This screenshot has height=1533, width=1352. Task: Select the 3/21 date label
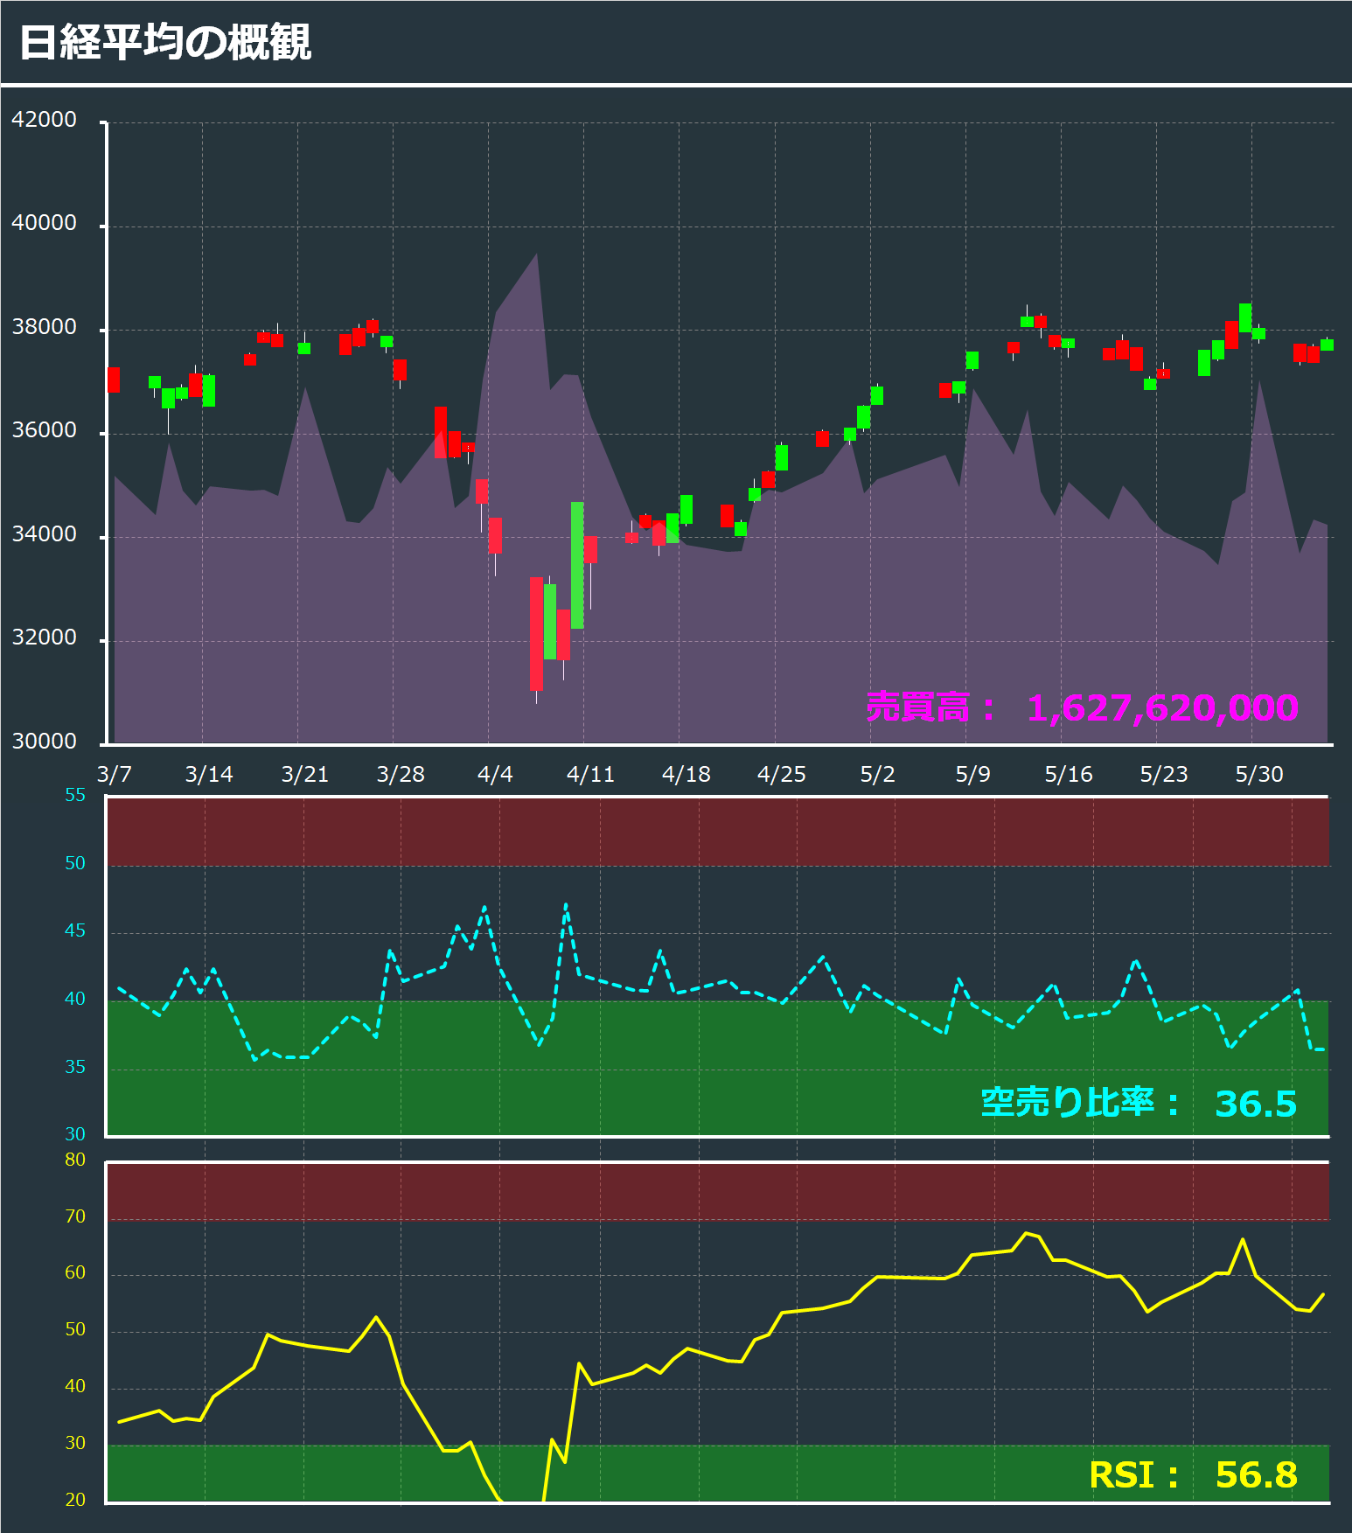click(304, 774)
